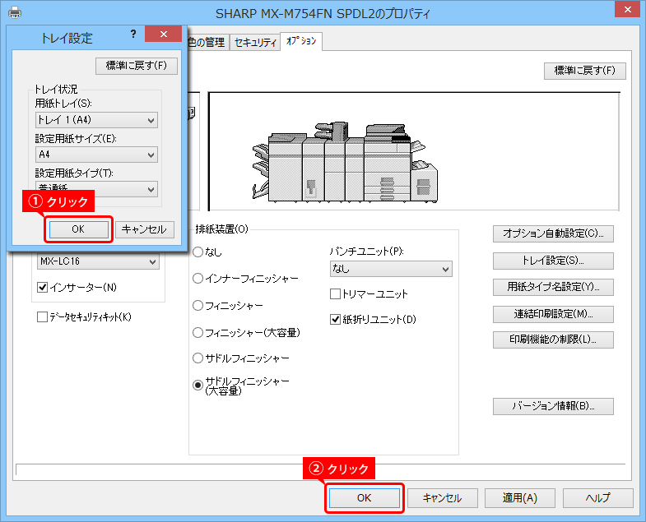Toggle the 紙折りユニット(D) checkbox

click(x=335, y=320)
